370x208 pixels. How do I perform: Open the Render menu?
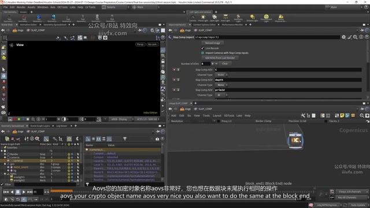21,7
